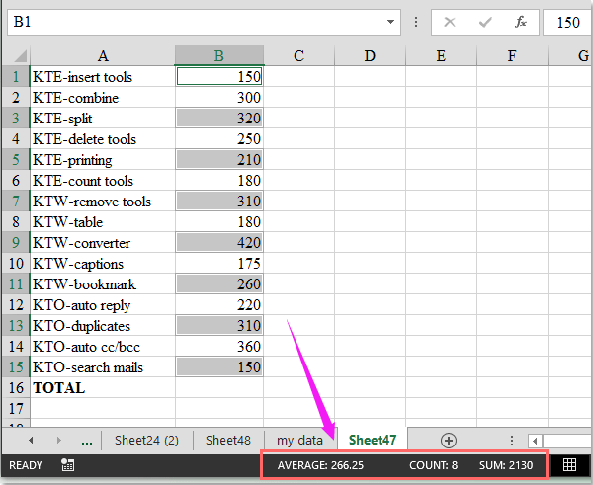The width and height of the screenshot is (593, 485).
Task: Select the TOTAL cell in column A
Action: coord(102,388)
